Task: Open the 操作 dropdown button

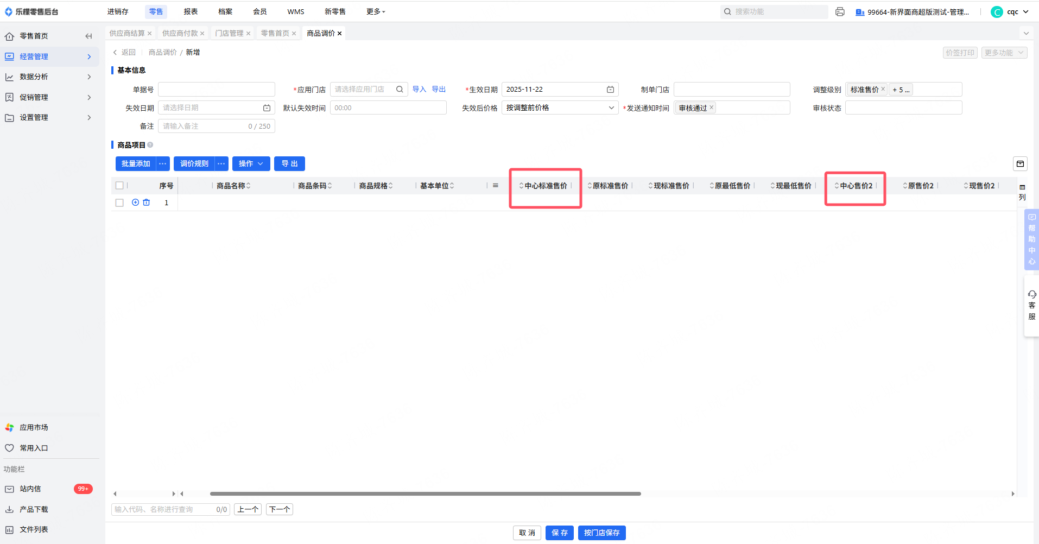Action: 251,164
